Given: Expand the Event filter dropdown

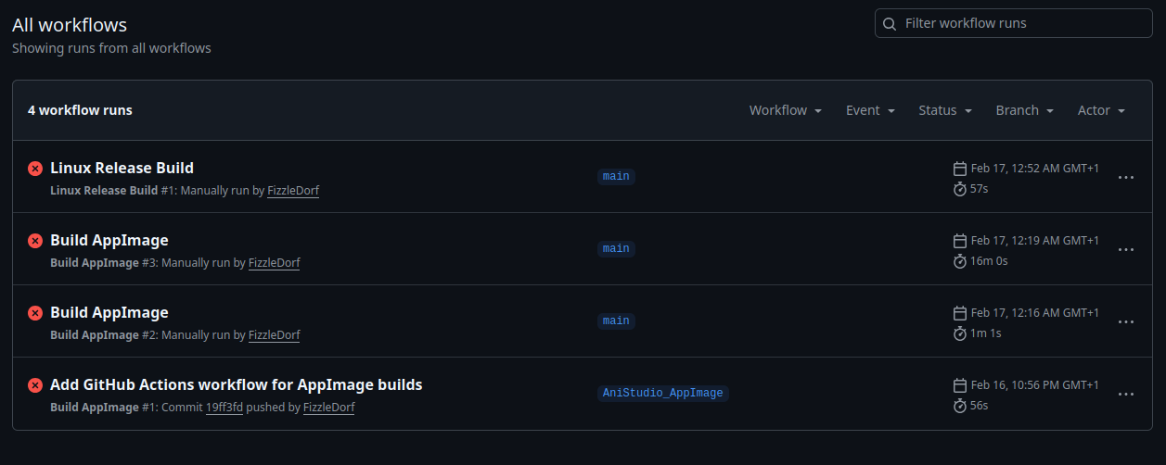Looking at the screenshot, I should tap(870, 110).
